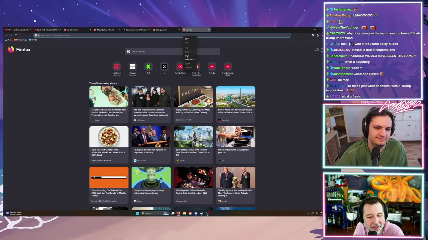Open the Factor chef-prepared meals sponsored story
This screenshot has height=240, width=428.
click(x=193, y=104)
